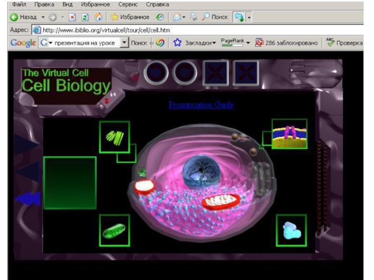Click the Print icon in the toolbar
The image size is (374, 280).
(x=194, y=17)
